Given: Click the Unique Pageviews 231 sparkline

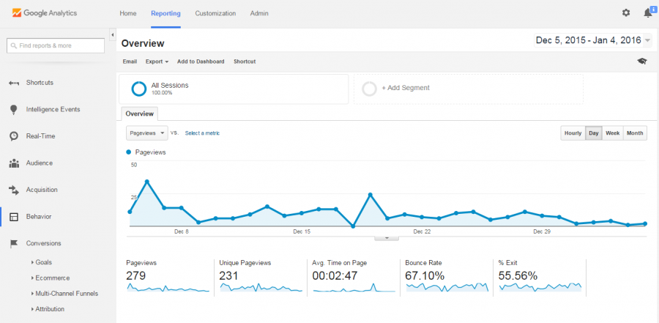Looking at the screenshot, I should (x=261, y=288).
